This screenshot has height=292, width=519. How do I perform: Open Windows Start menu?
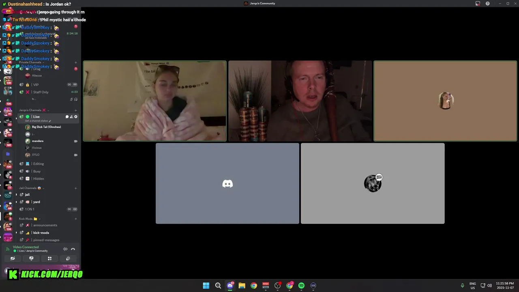[206, 286]
